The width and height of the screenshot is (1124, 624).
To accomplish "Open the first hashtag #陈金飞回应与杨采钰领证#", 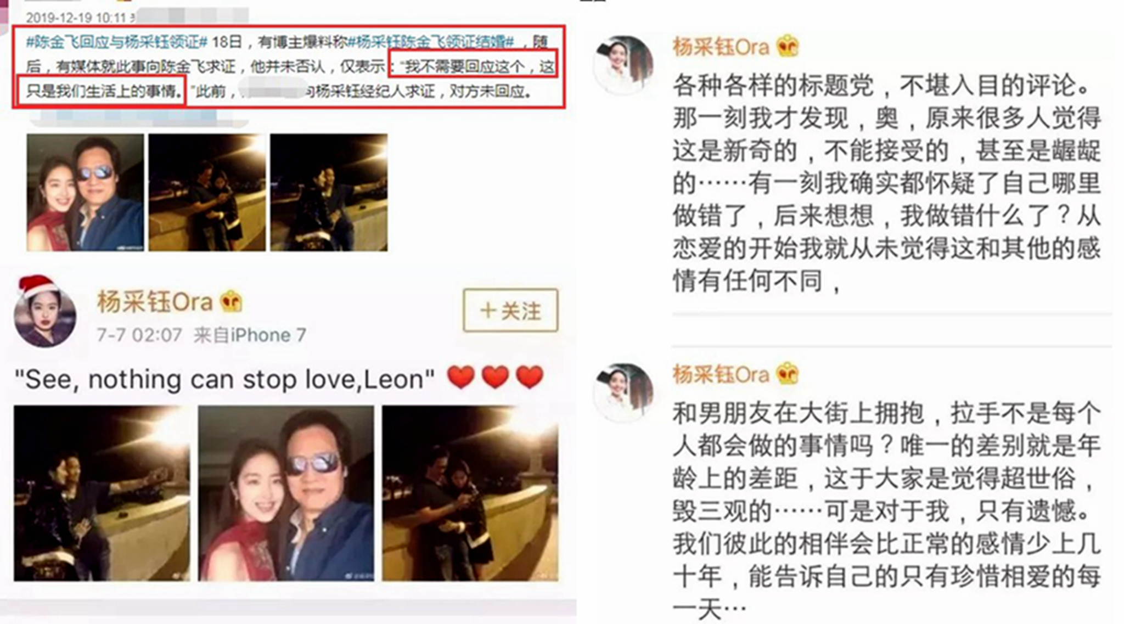I will 117,42.
